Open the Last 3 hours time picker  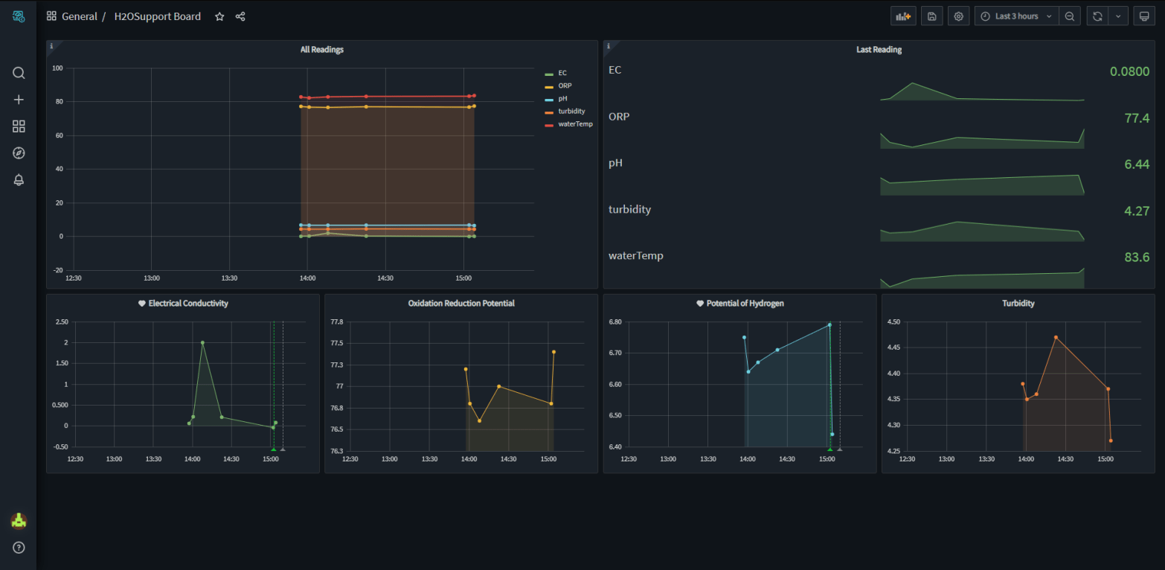[1016, 16]
